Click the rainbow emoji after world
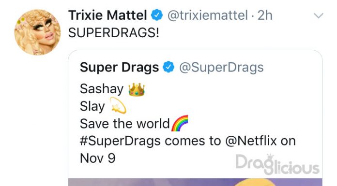 (180, 123)
